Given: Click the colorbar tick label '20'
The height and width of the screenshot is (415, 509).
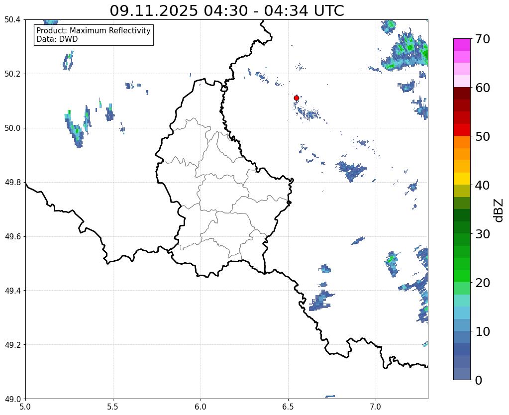Looking at the screenshot, I should click(x=483, y=283).
